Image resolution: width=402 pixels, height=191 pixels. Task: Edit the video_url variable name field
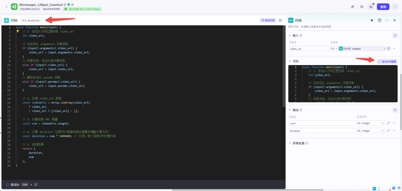click(309, 49)
